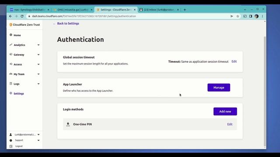Viewport: 280px width, 157px height.
Task: Click the Authentication heading
Action: click(x=80, y=40)
